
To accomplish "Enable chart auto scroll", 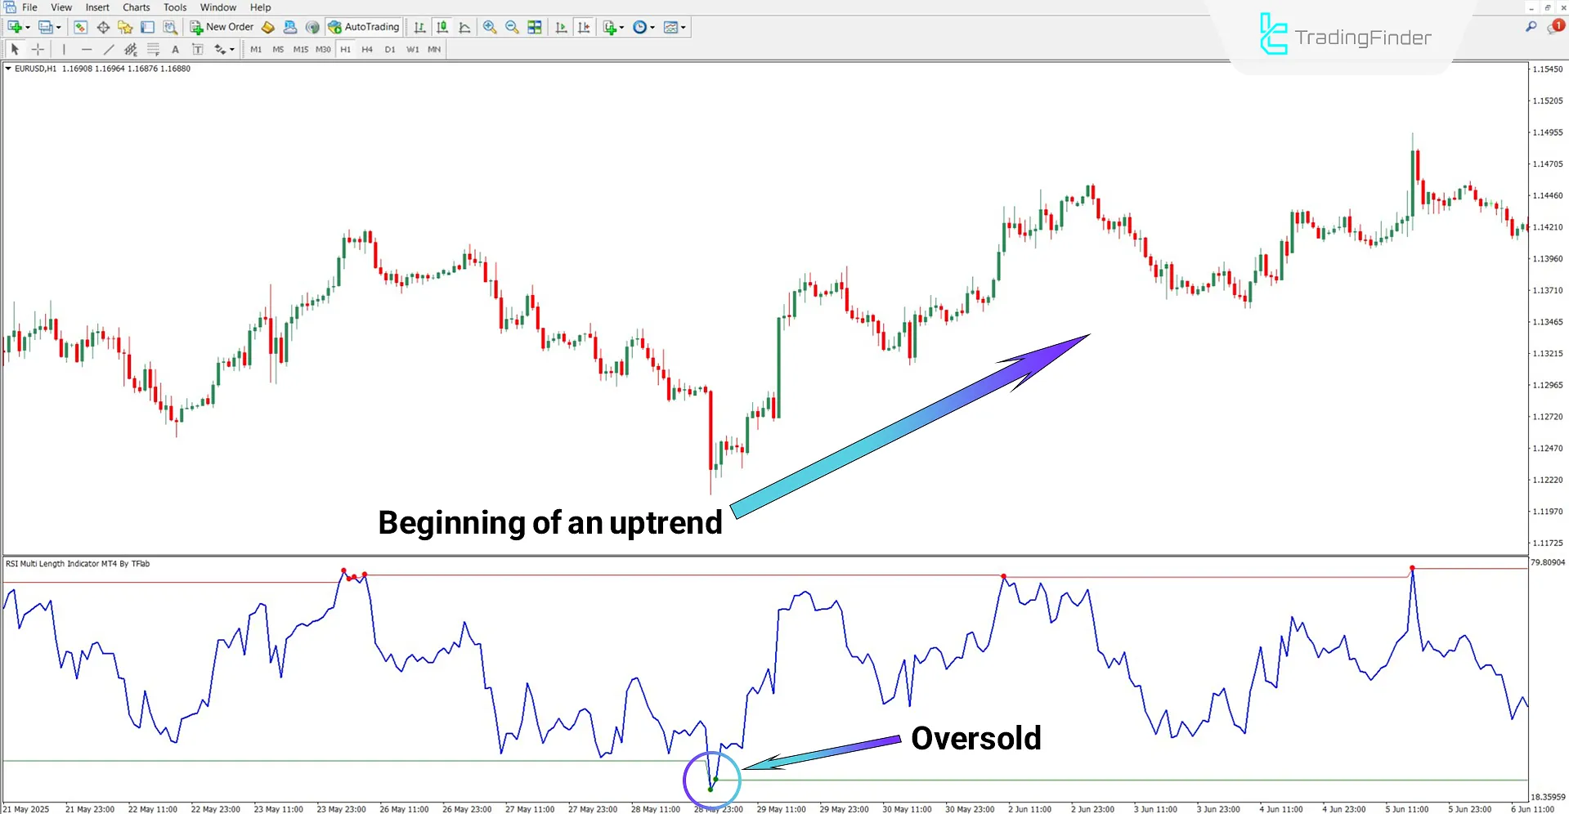I will point(561,27).
